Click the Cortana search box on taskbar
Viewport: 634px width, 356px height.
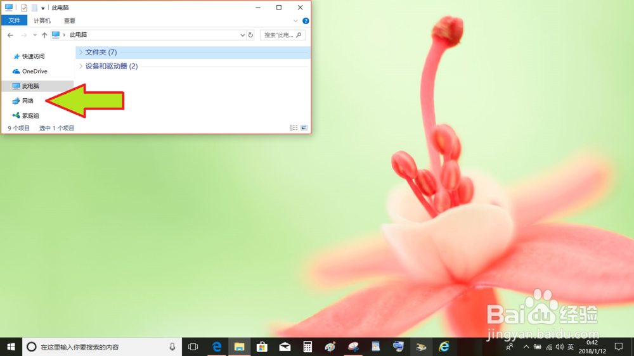[102, 346]
